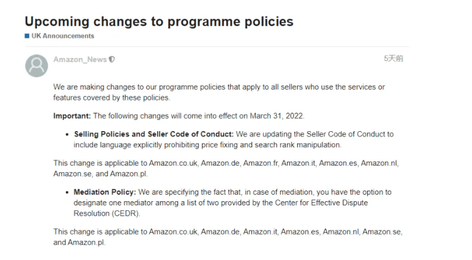Open the Amazon_News user profile name
Image resolution: width=472 pixels, height=260 pixels.
coord(80,59)
